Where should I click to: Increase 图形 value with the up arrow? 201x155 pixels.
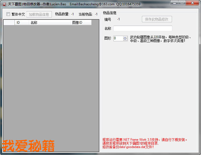point(125,37)
